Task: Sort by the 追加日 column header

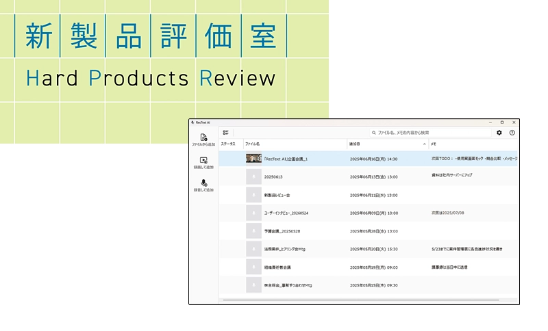Action: point(354,144)
